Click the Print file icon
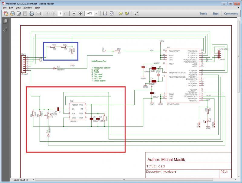Screen dimensions: 242x183 pyautogui.click(x=32, y=14)
